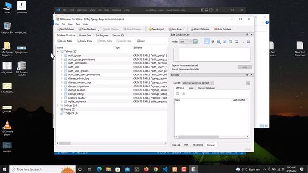
Task: Open the Selection menu in Visual Studio Code
Action: click(x=82, y=10)
